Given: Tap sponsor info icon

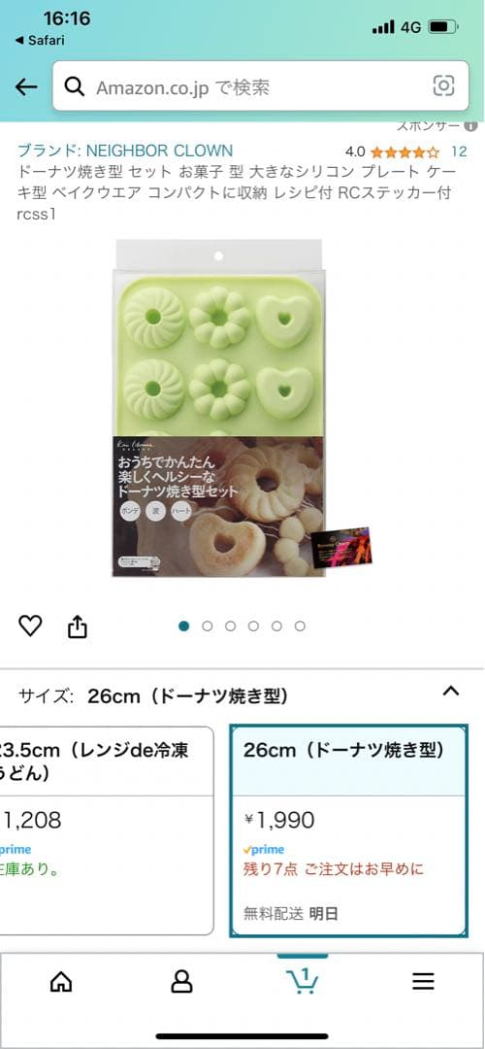Looking at the screenshot, I should 471,125.
